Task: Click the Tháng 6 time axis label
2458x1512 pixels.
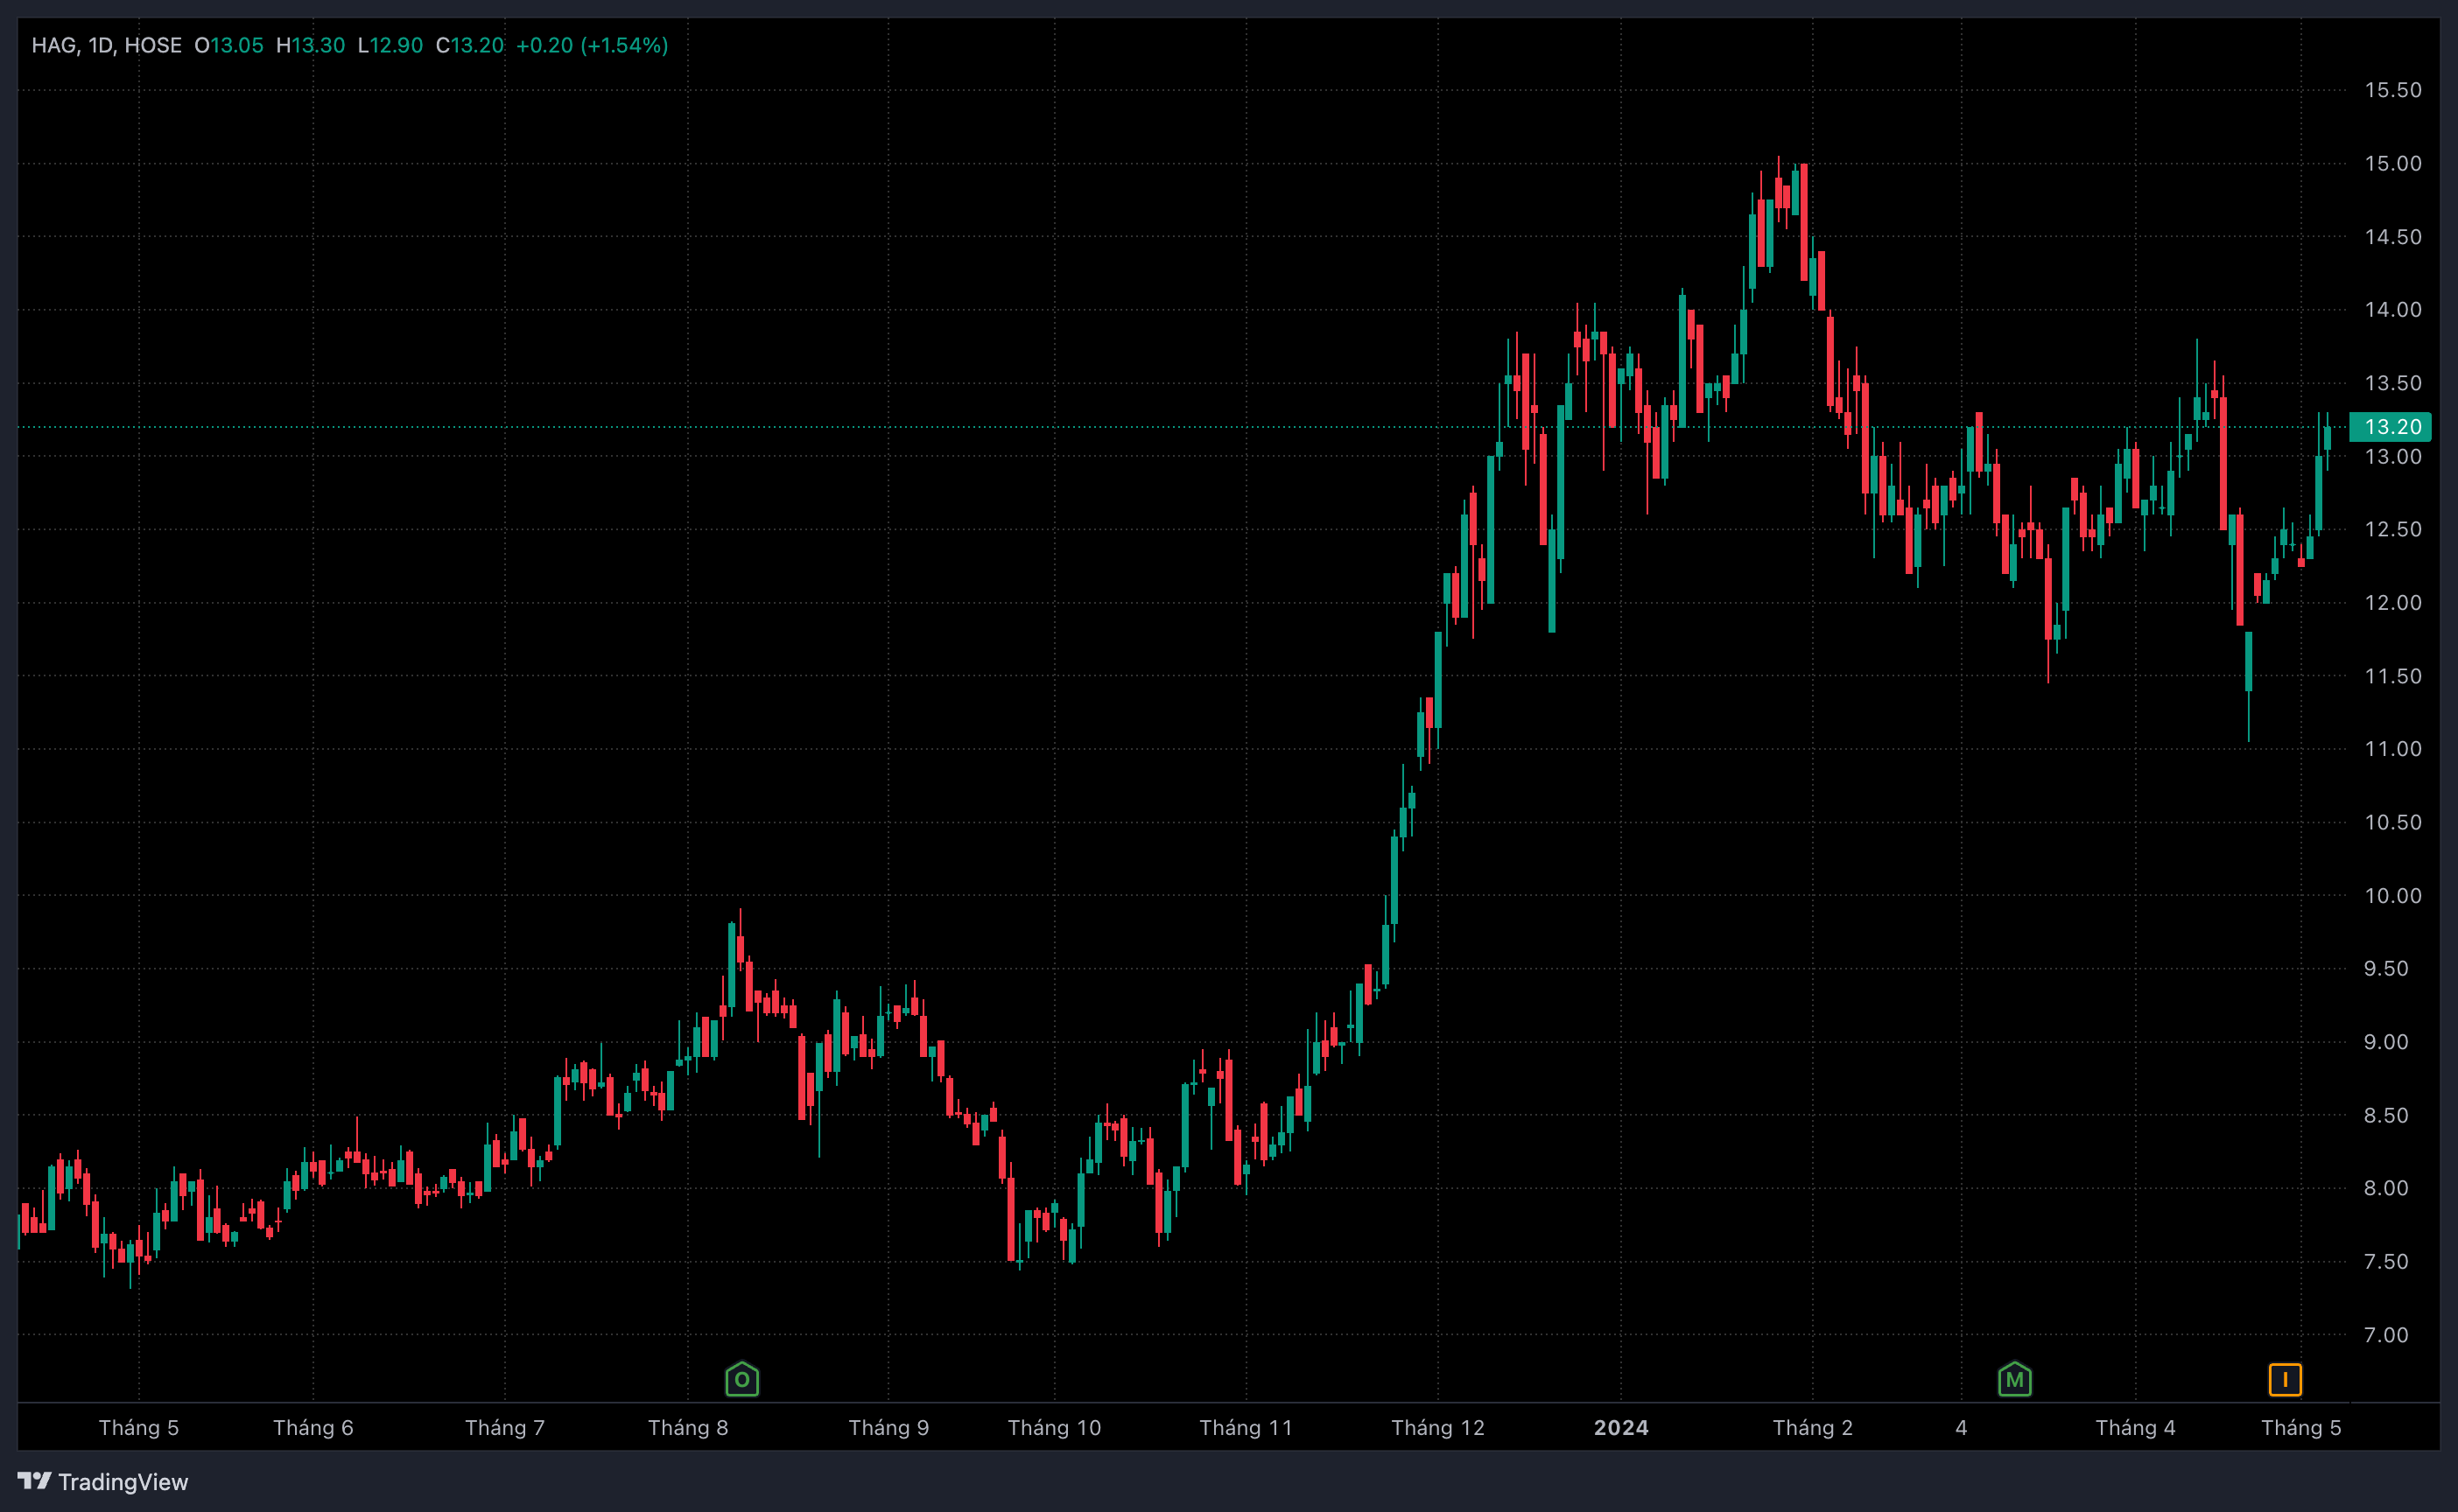Action: [x=313, y=1428]
